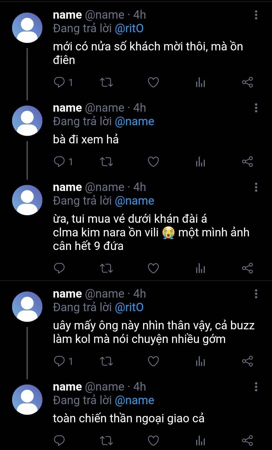Open more options on "toàn chiến thần" tweet
Image resolution: width=272 pixels, height=450 pixels.
click(x=256, y=387)
